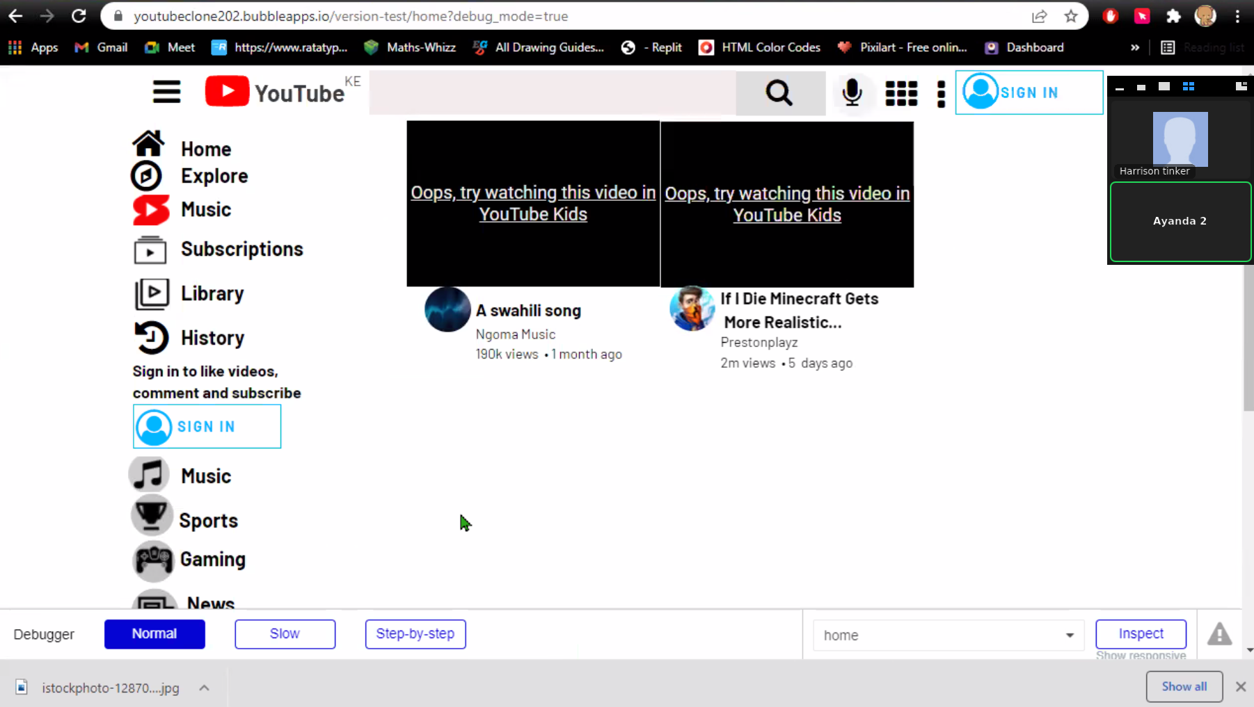Select Slow debugger speed
The width and height of the screenshot is (1254, 707).
[285, 634]
